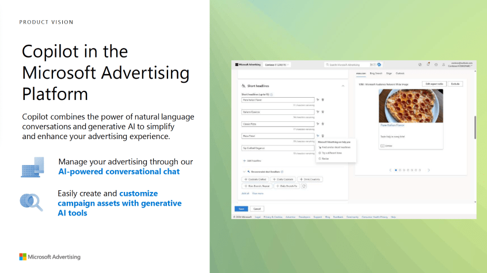The image size is (487, 273).
Task: Click the Cancel button
Action: pyautogui.click(x=257, y=209)
